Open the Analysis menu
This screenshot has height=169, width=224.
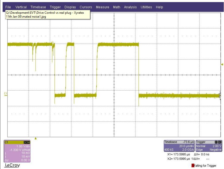click(130, 7)
